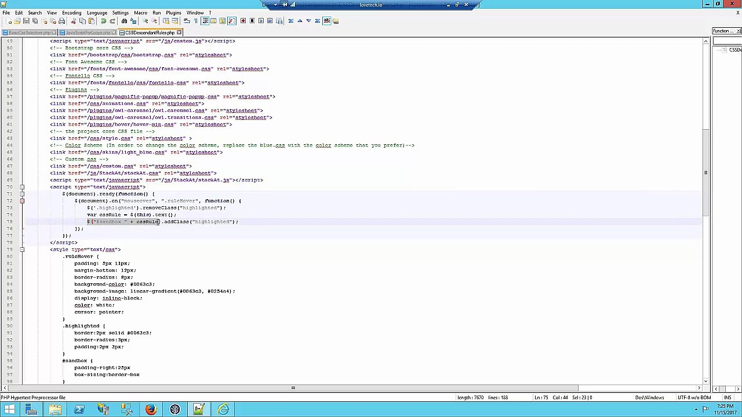The image size is (742, 417).
Task: Collapse the style block at line 79
Action: point(22,250)
